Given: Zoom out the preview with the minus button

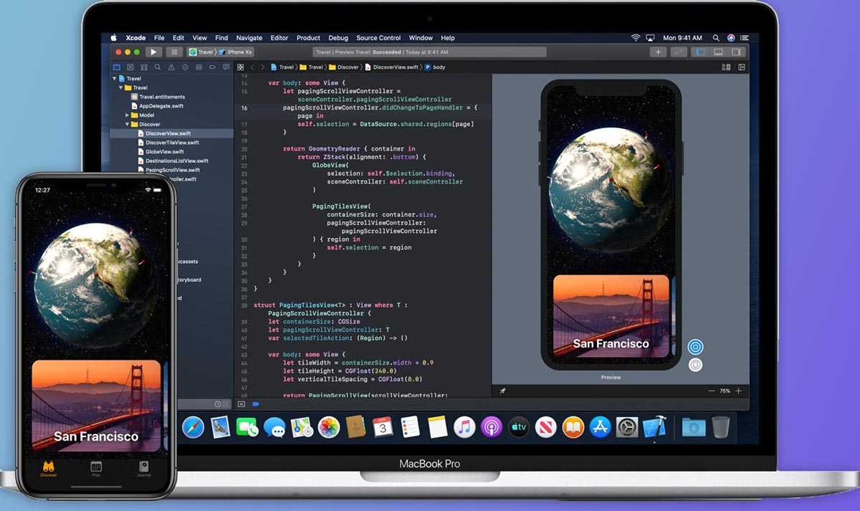Looking at the screenshot, I should 711,391.
